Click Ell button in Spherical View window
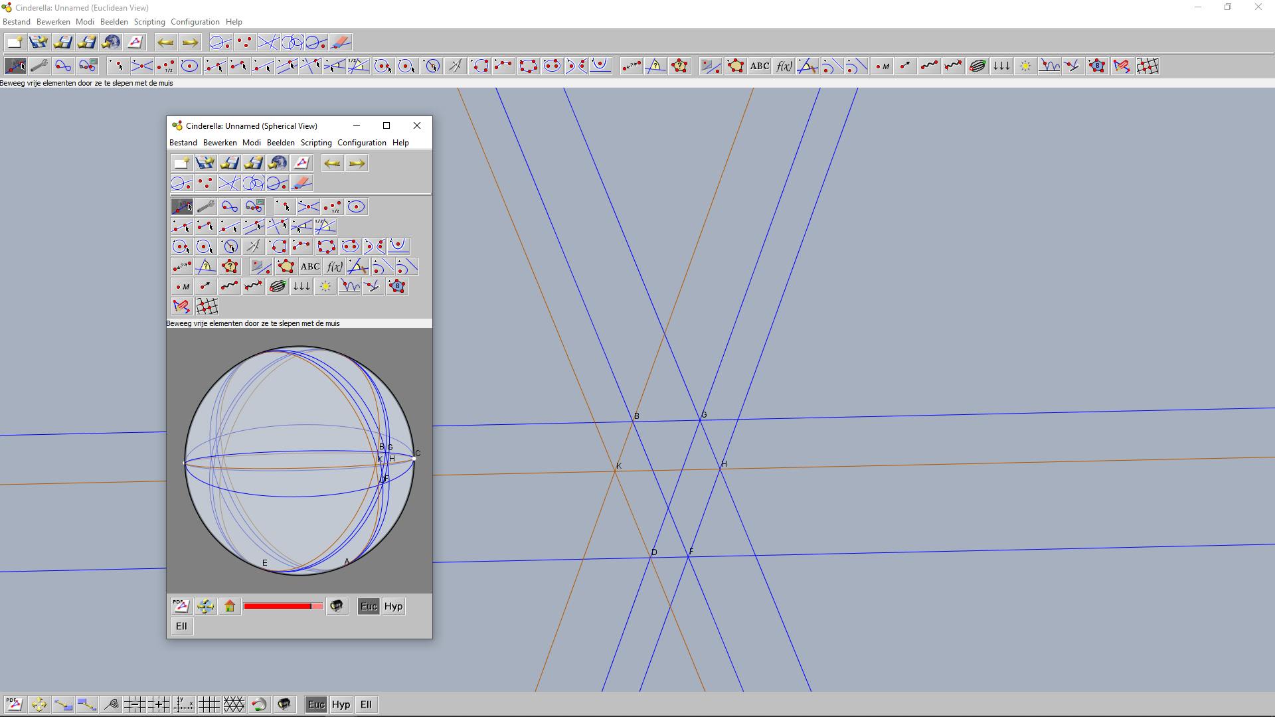The image size is (1275, 717). (x=181, y=626)
